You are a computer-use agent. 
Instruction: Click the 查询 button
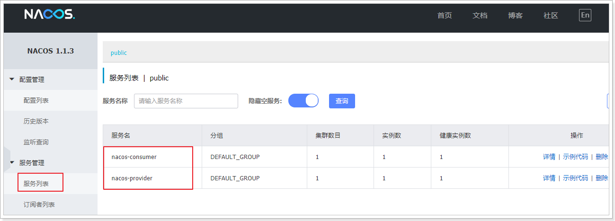click(x=342, y=101)
